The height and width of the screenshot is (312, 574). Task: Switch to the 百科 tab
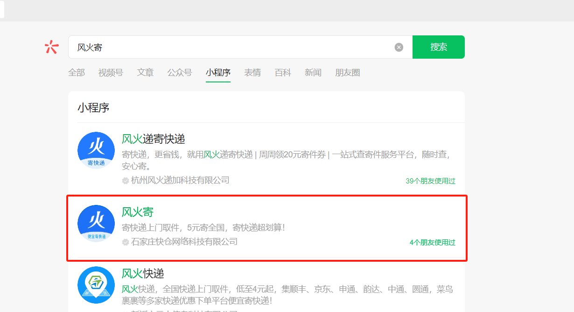[x=283, y=73]
